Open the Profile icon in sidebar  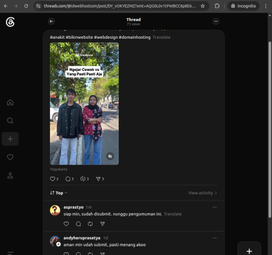[10, 175]
